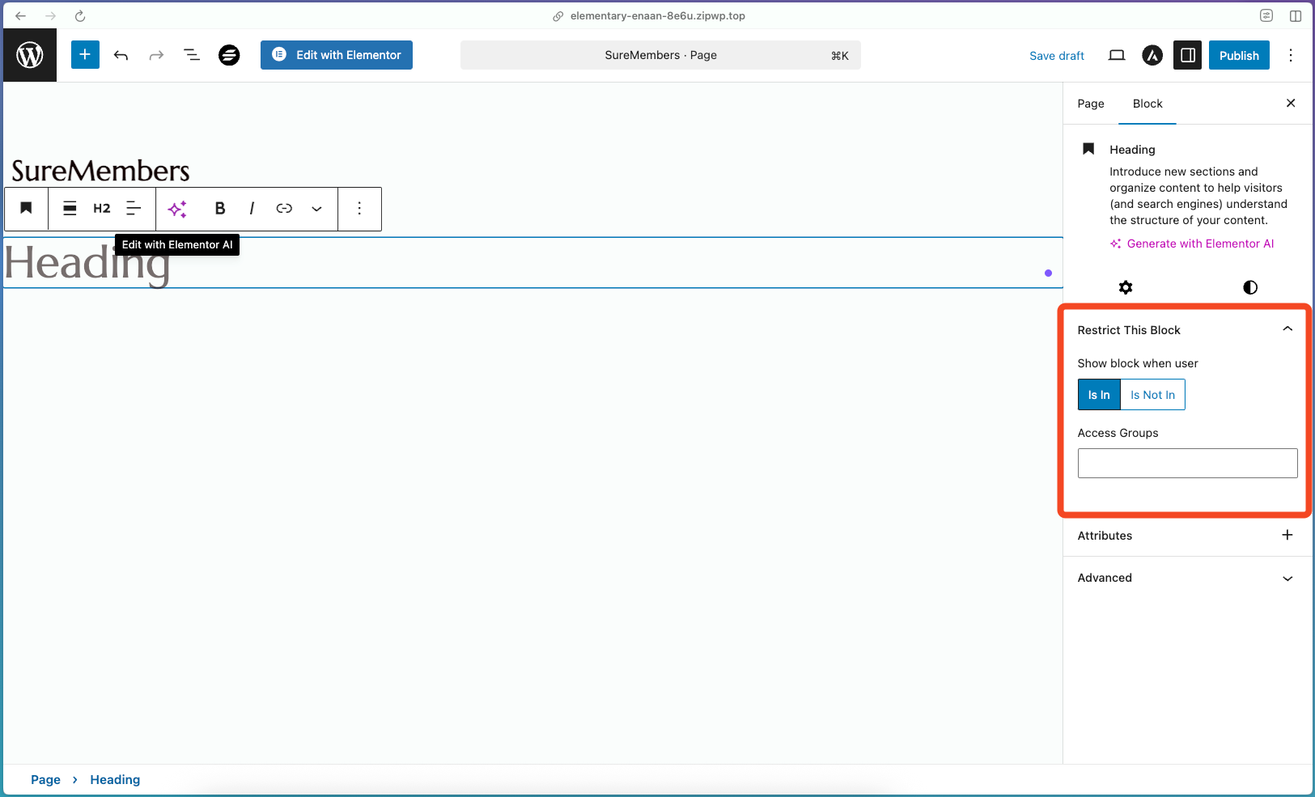Image resolution: width=1315 pixels, height=797 pixels.
Task: Click the browser address bar URL
Action: [657, 15]
